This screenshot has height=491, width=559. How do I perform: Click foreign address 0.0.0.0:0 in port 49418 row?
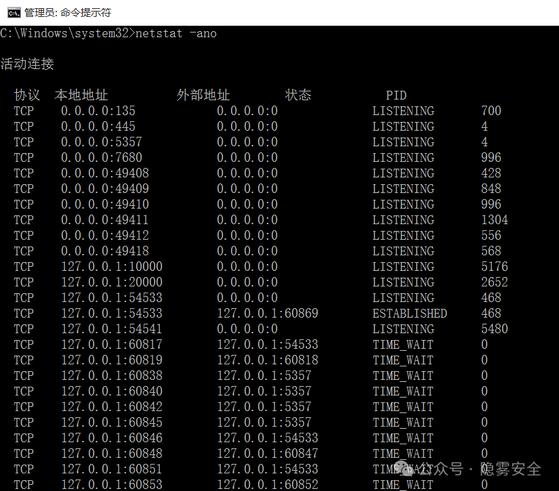(x=247, y=251)
